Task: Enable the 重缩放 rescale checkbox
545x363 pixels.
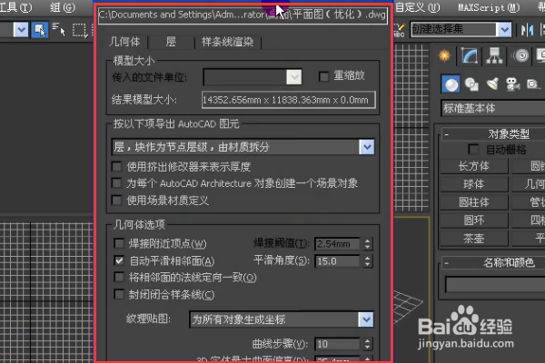Action: click(x=323, y=76)
